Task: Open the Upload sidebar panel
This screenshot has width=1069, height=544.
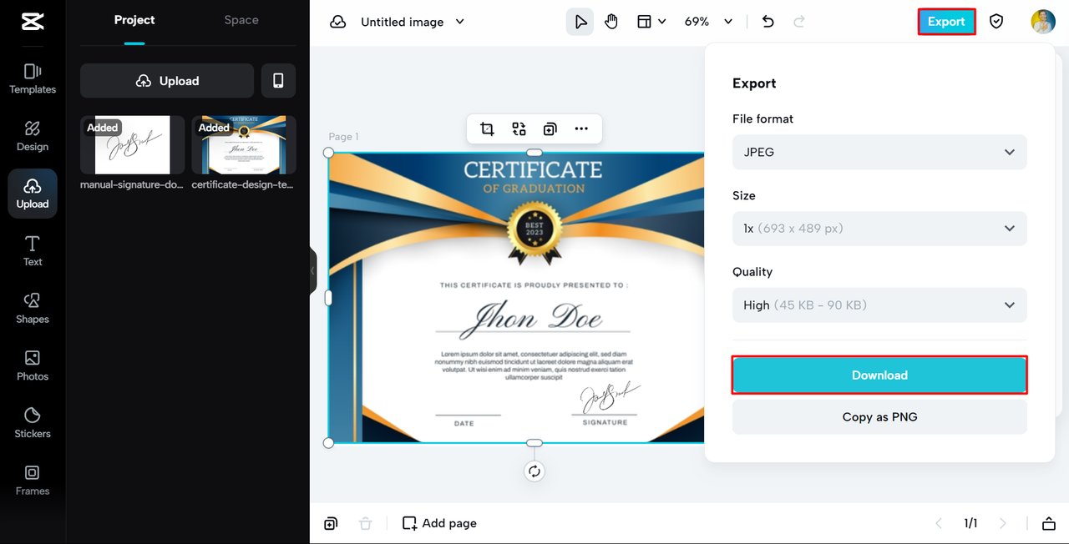Action: (x=33, y=194)
